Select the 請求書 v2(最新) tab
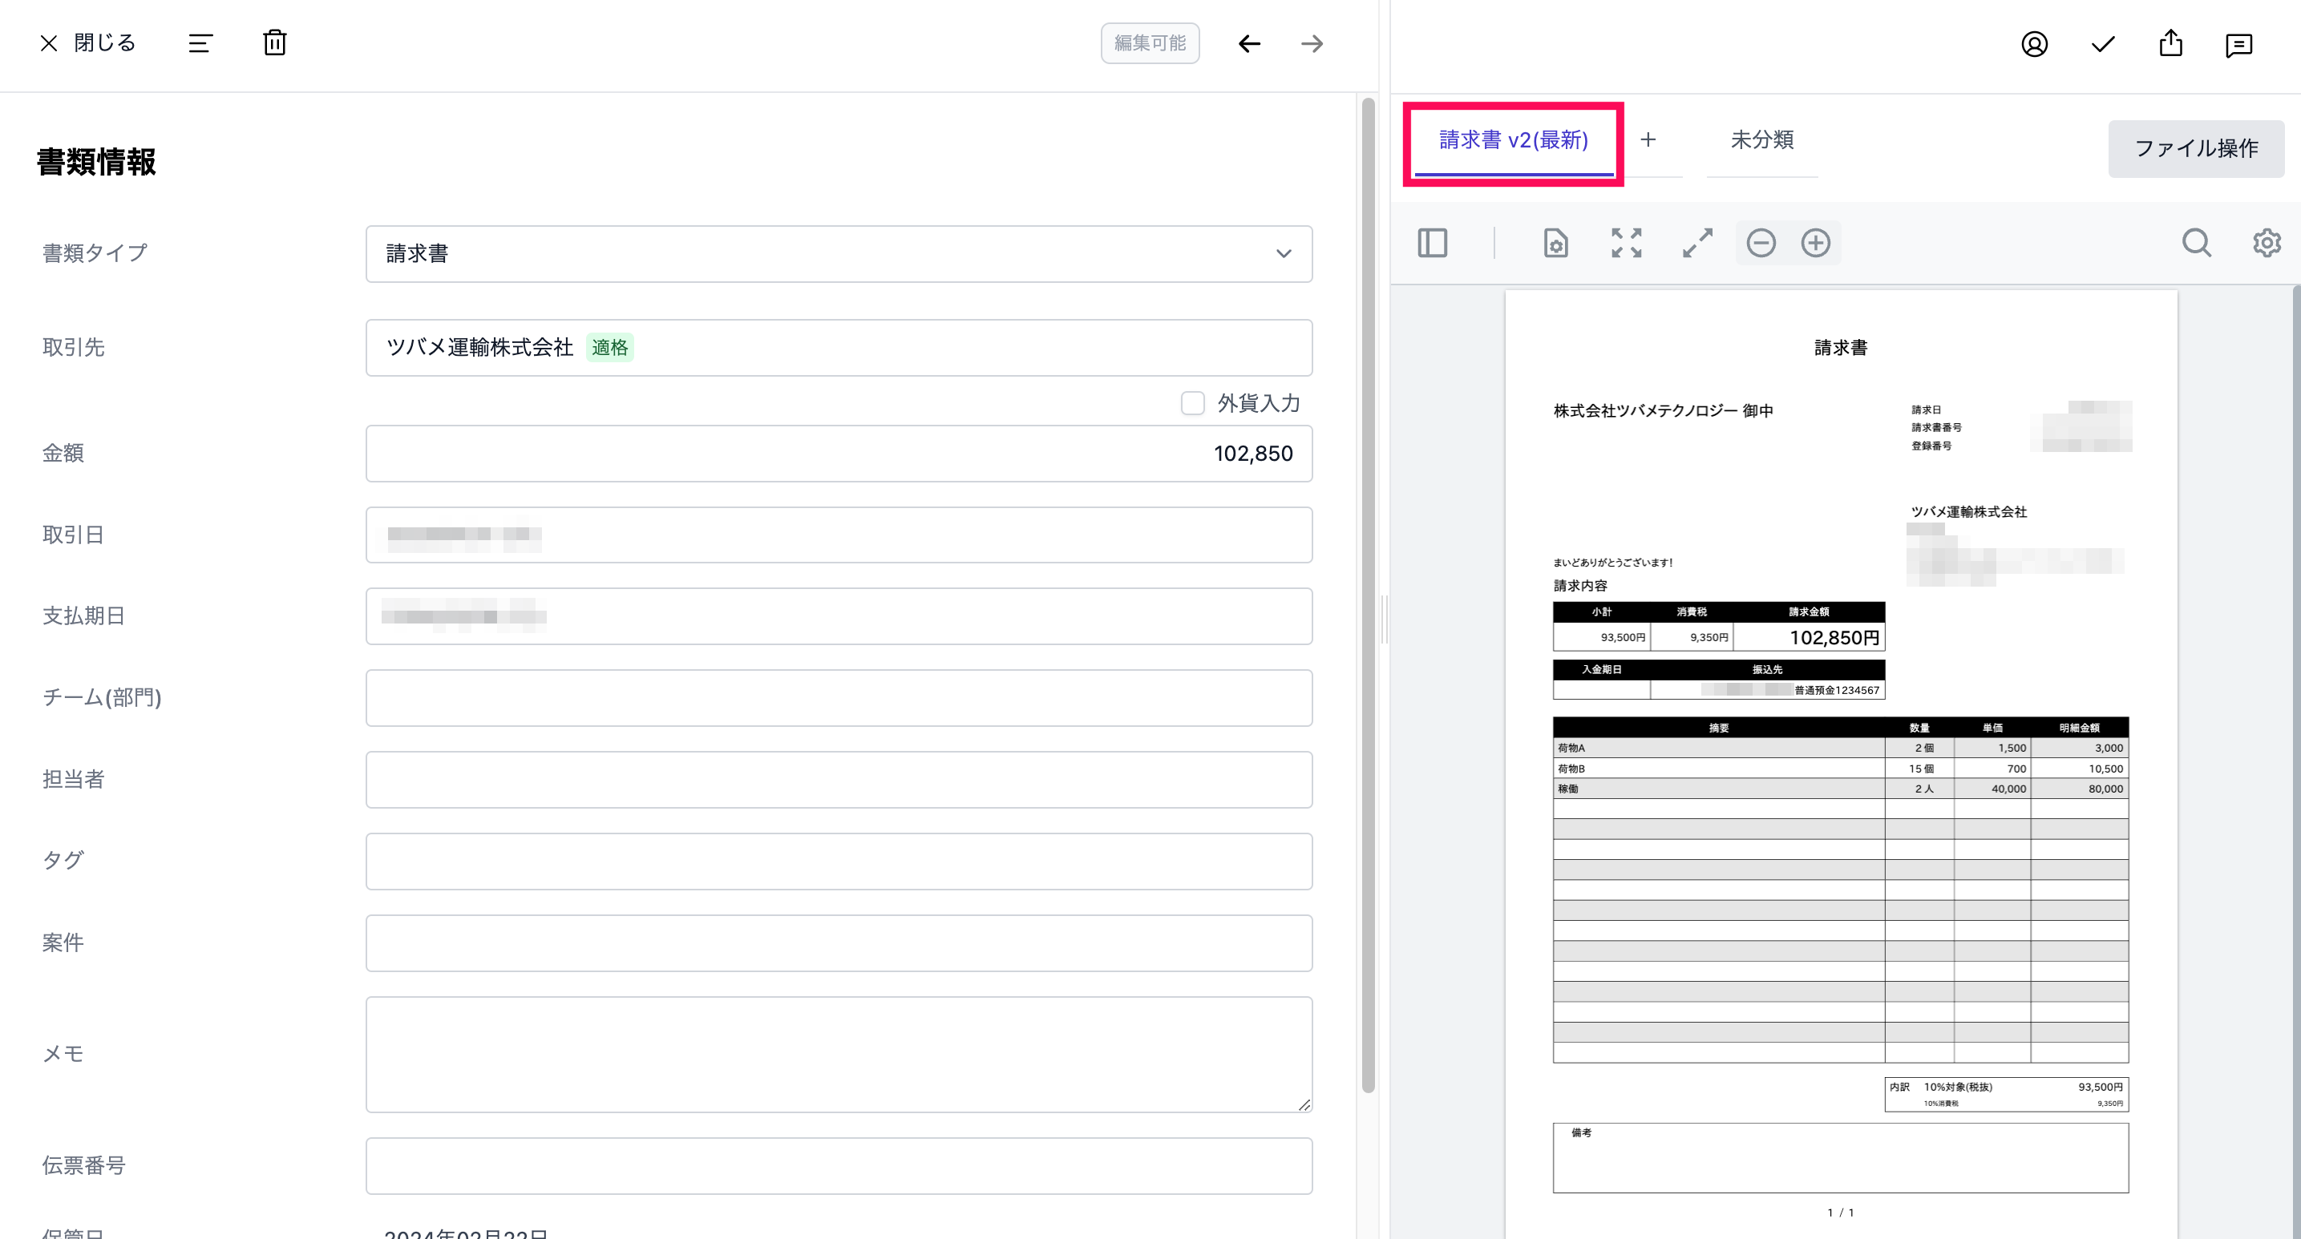 click(1513, 140)
